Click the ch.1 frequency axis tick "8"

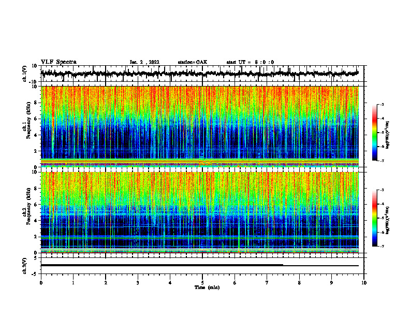pyautogui.click(x=36, y=103)
